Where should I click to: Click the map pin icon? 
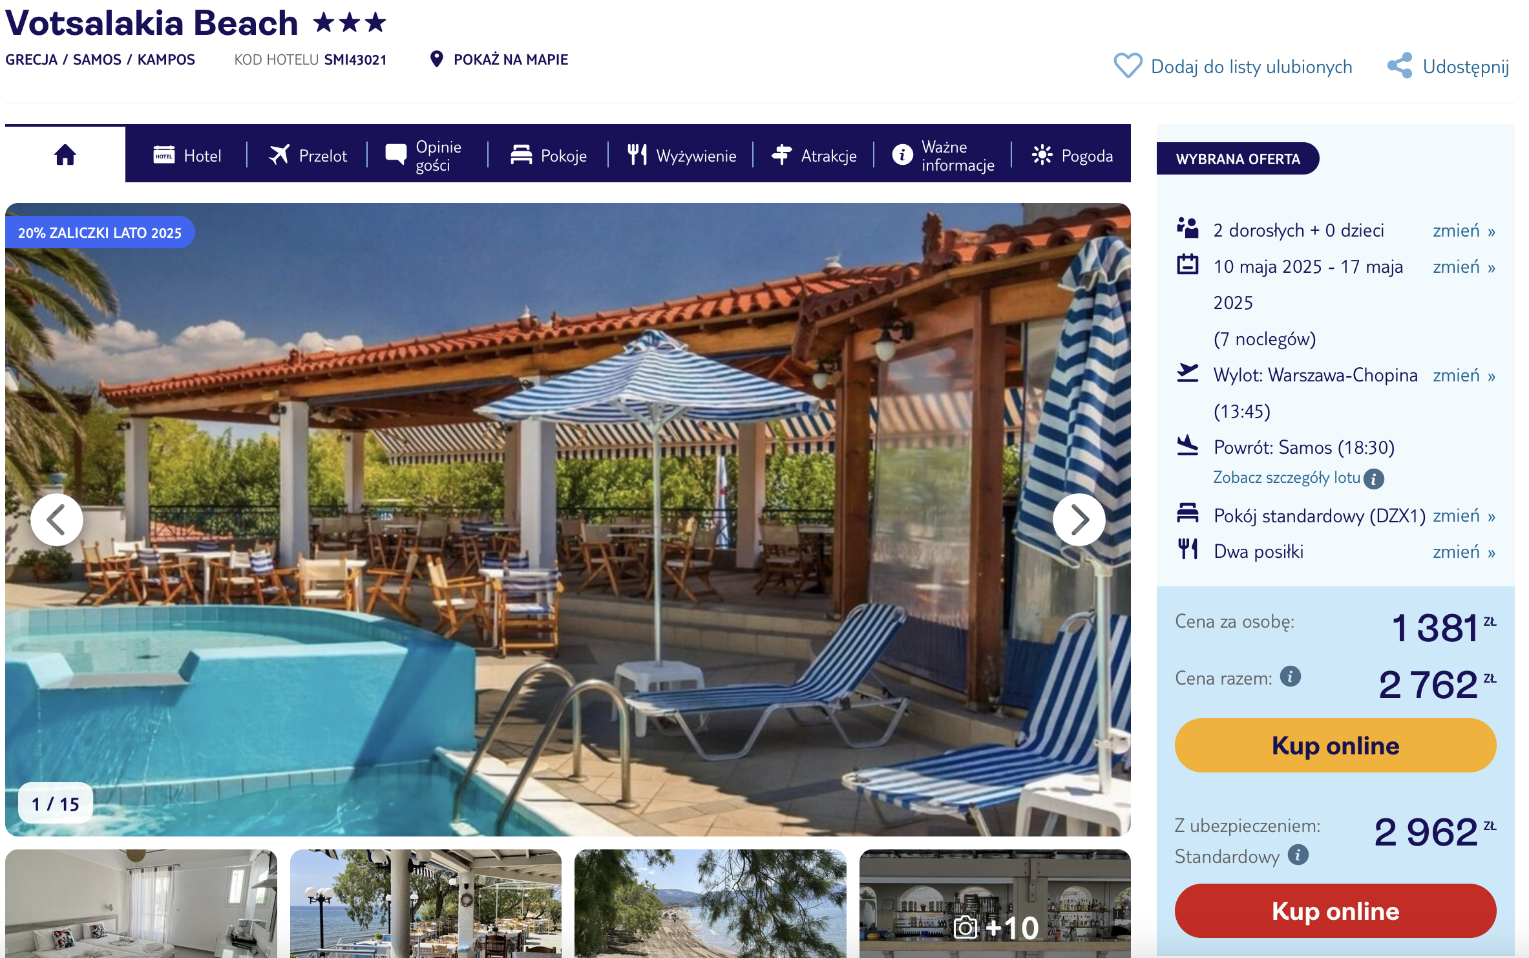pyautogui.click(x=437, y=59)
